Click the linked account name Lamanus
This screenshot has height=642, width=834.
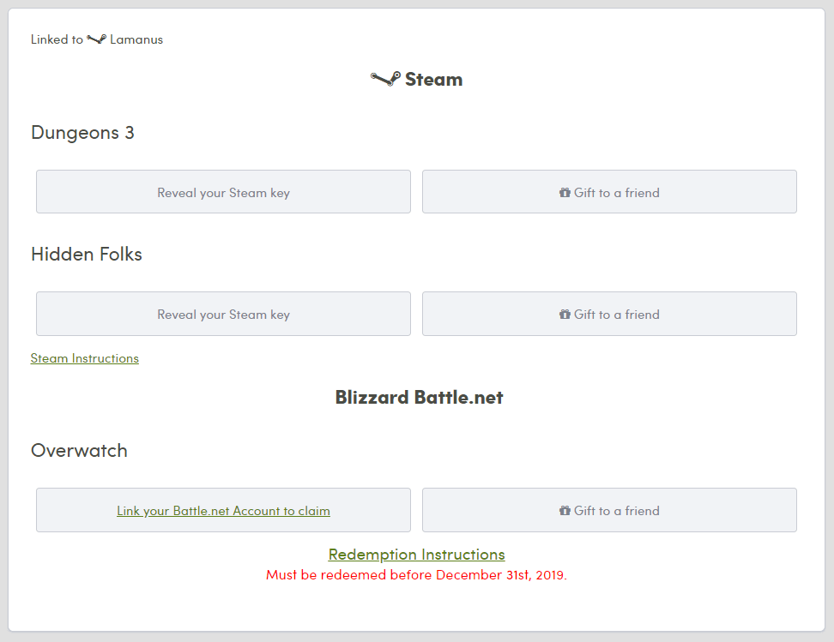click(x=136, y=39)
